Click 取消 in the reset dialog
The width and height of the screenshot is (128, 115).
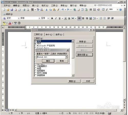(62, 61)
